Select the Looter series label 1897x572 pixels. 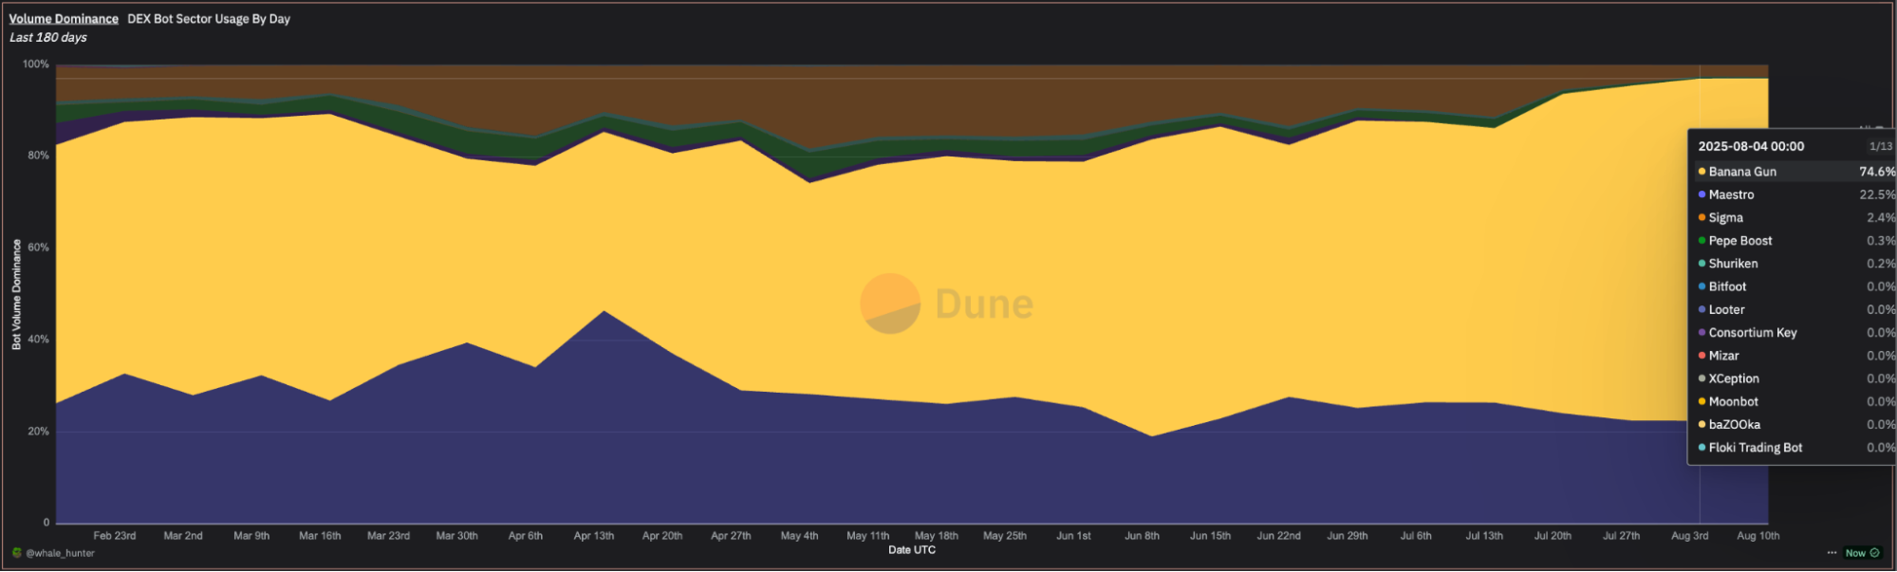(x=1726, y=309)
